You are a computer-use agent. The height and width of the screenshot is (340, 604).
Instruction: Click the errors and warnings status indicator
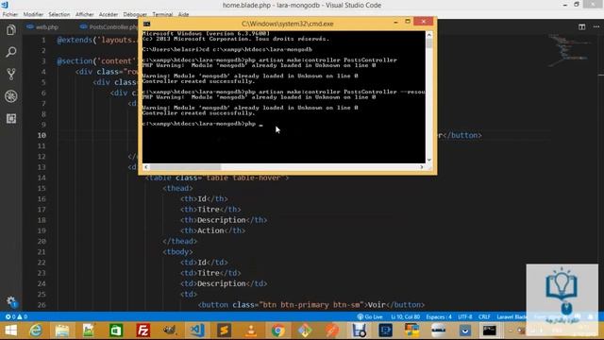16,317
